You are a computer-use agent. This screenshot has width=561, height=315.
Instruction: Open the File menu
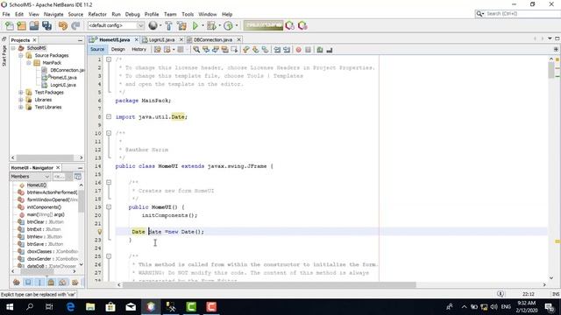6,14
